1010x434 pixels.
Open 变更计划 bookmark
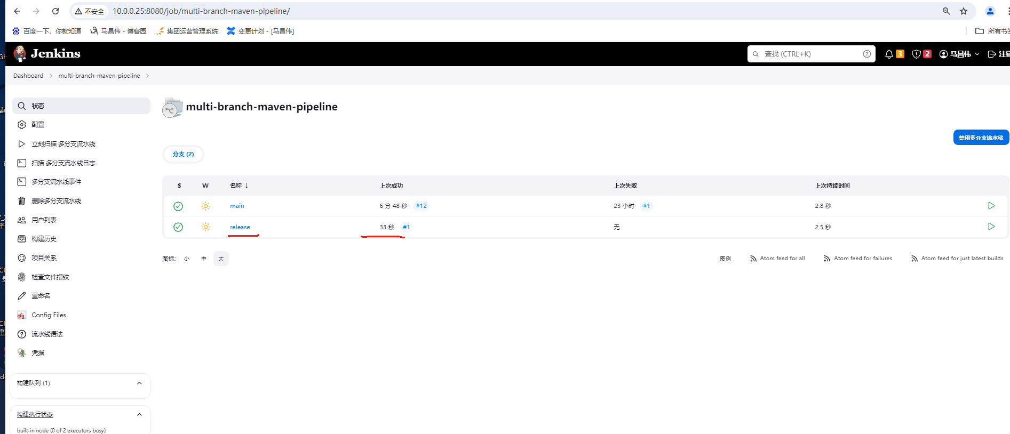point(260,31)
